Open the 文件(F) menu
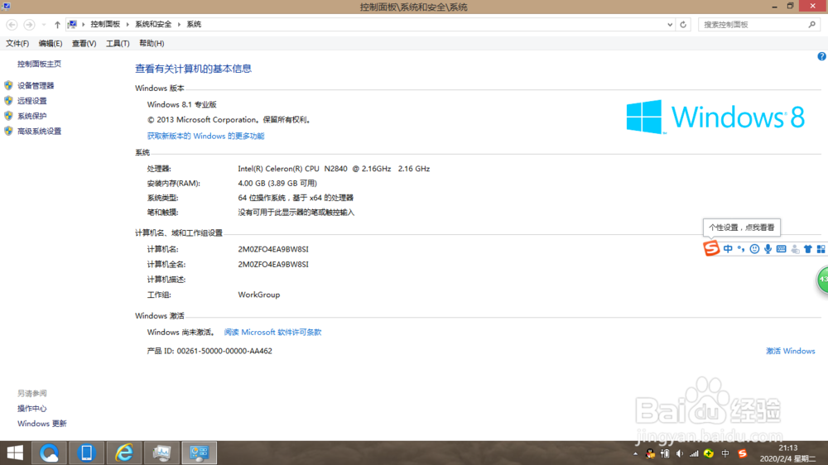Viewport: 828px width, 465px height. tap(17, 43)
